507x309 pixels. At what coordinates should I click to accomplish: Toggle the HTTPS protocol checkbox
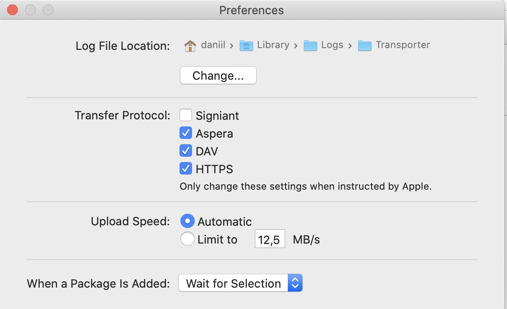pyautogui.click(x=186, y=168)
